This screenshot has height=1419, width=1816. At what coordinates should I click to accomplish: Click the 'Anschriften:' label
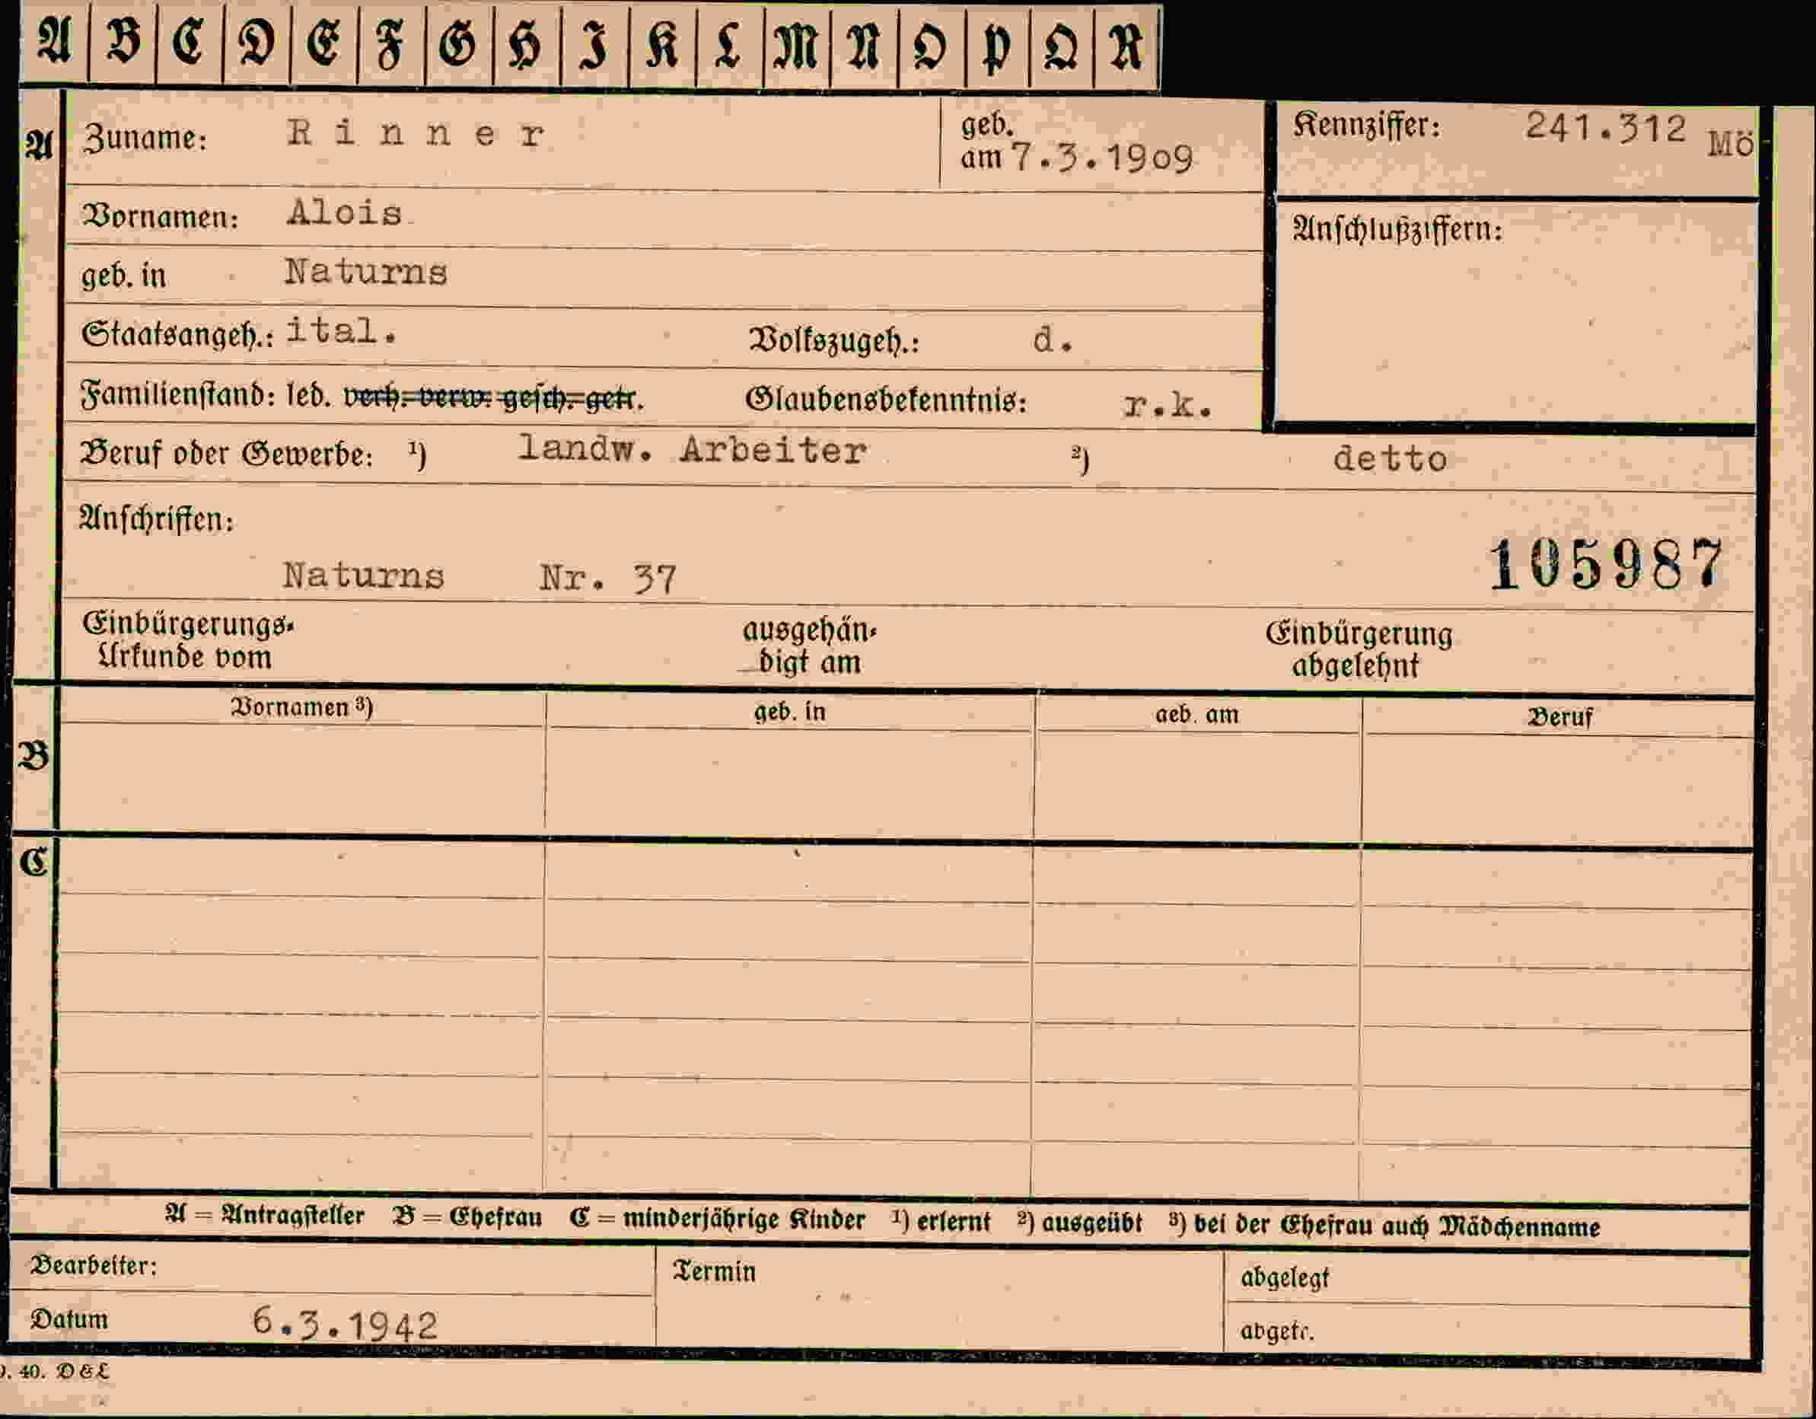(156, 520)
